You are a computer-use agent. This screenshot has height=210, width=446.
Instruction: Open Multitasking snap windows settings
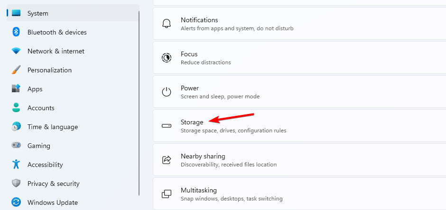(x=299, y=193)
